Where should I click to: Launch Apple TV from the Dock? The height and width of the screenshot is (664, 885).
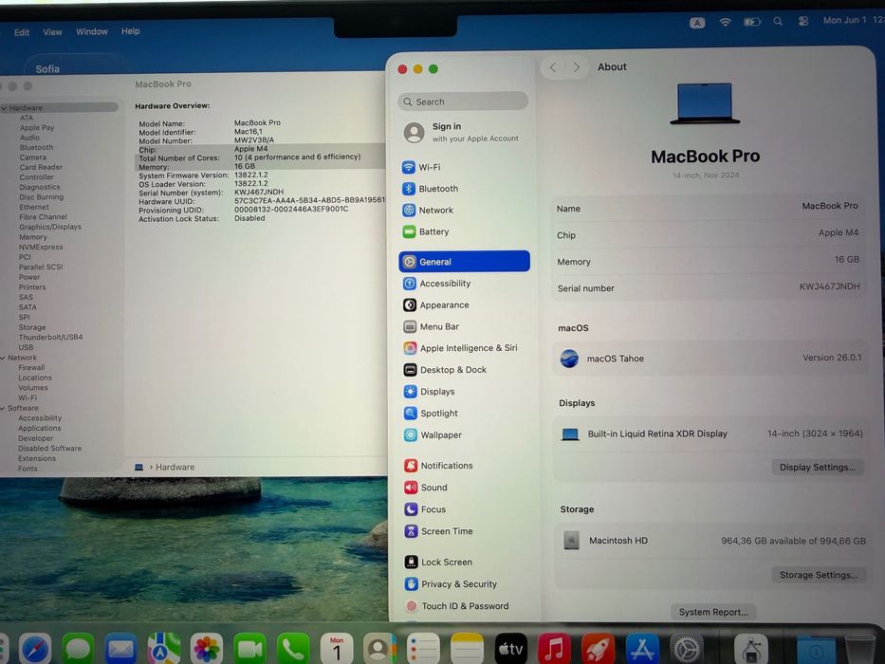tap(510, 650)
